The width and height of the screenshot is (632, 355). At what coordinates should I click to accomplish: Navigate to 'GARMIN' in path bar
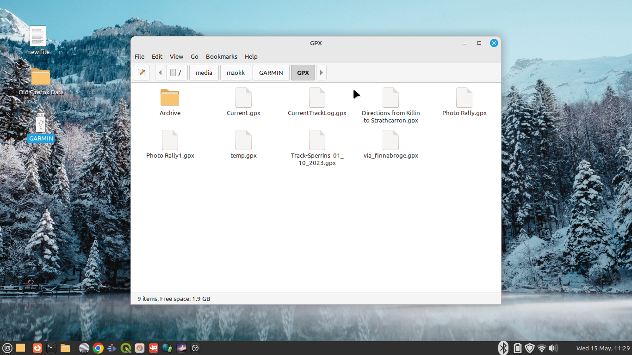tap(271, 73)
